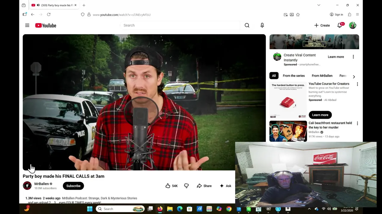Click the Windows taskbar search box
Viewport: 382px width, 214px height.
120,209
